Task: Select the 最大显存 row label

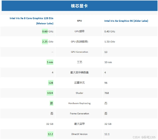Action: click(x=80, y=124)
